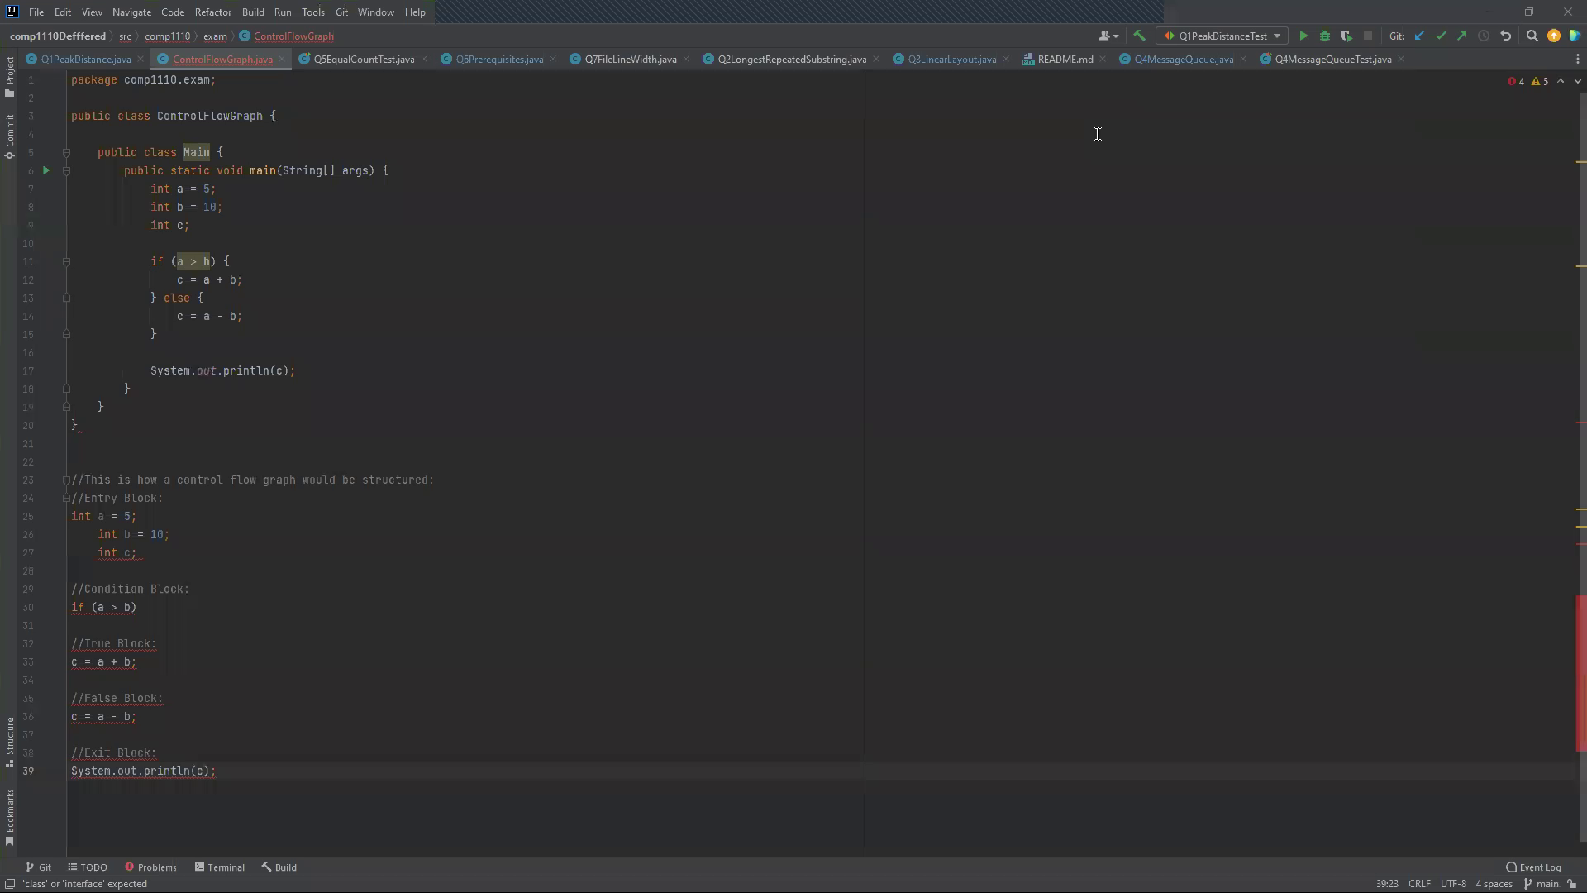Rollback changes with the undo arrow icon
This screenshot has height=893, width=1587.
pos(1506,36)
